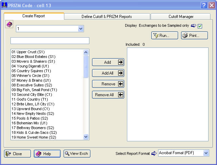Click the question mark help button in the title bar
Screen dimensions: 217x165
pos(204,5)
